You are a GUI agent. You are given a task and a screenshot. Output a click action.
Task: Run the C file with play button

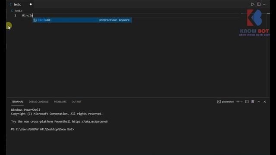click(x=252, y=4)
